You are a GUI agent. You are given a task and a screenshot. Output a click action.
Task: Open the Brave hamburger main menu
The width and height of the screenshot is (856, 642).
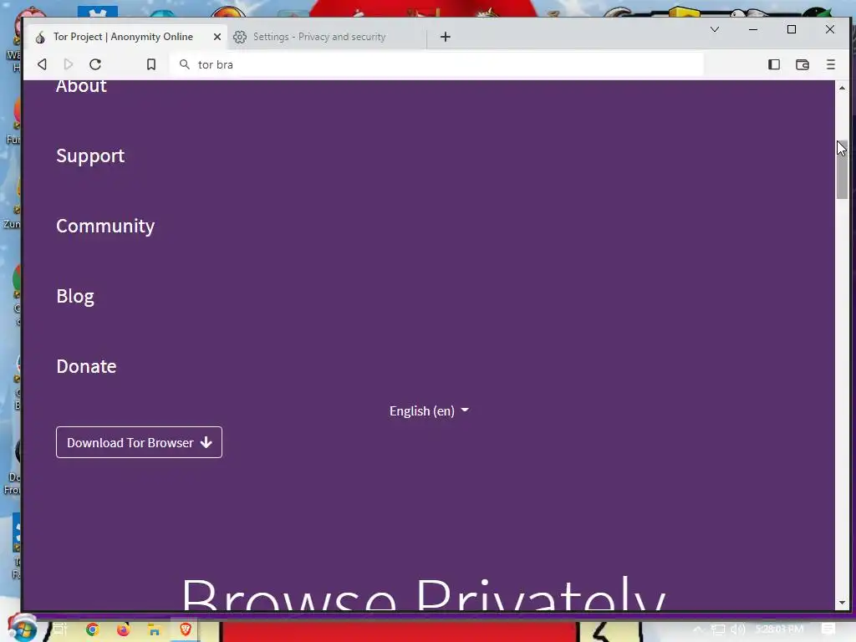pos(830,64)
